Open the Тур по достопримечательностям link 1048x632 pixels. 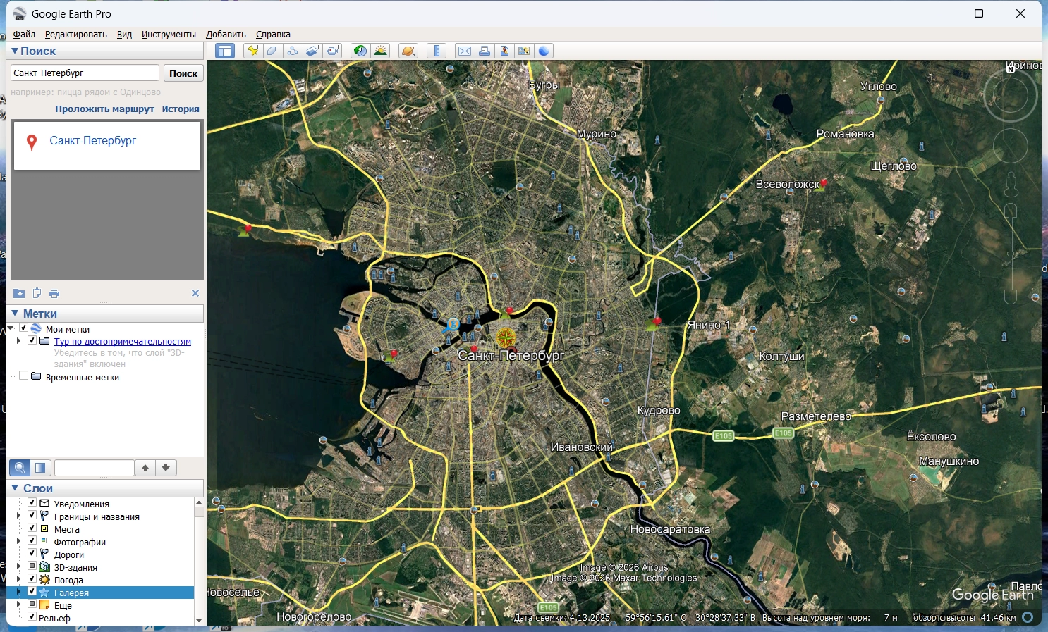[x=123, y=342]
